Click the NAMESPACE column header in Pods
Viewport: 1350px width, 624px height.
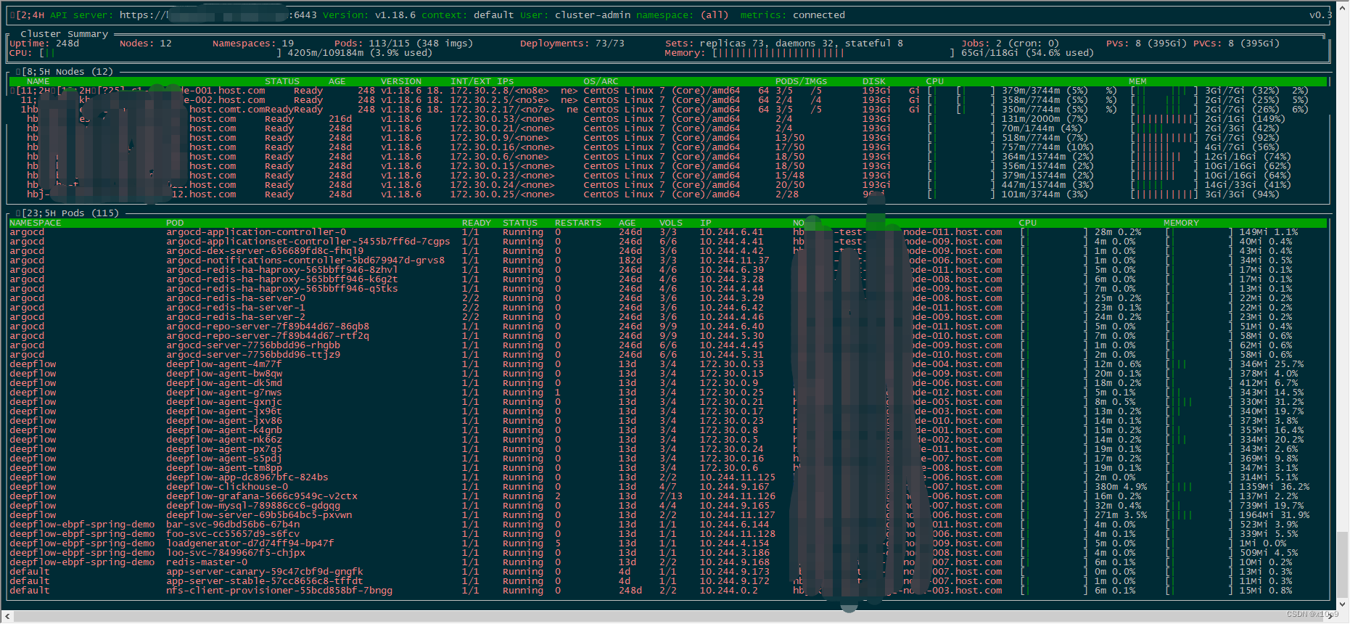click(36, 223)
